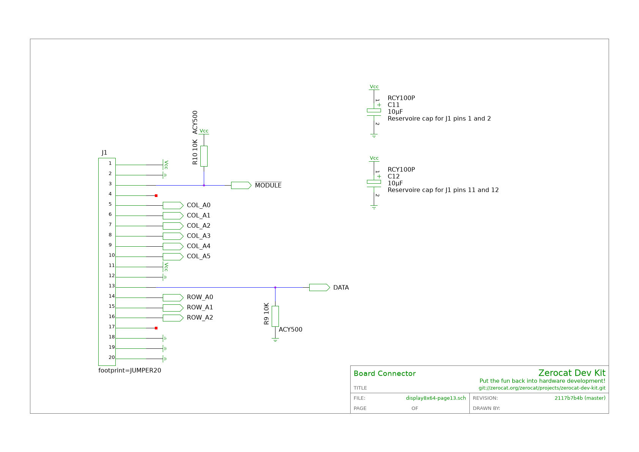This screenshot has height=452, width=639.
Task: Click the note about J1 pins 11 and 12
Action: 443,190
